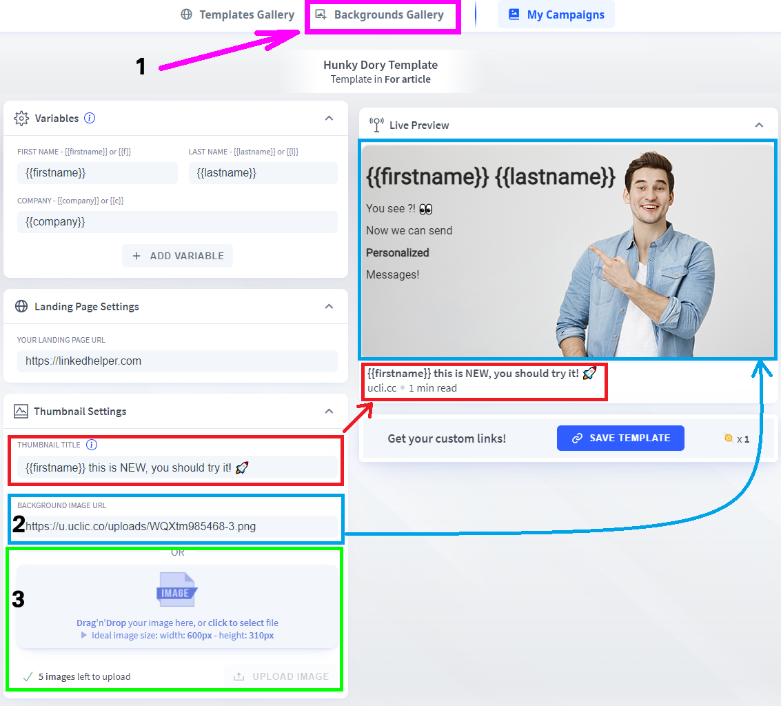Edit the Background Image URL field
This screenshot has height=706, width=781.
[177, 527]
